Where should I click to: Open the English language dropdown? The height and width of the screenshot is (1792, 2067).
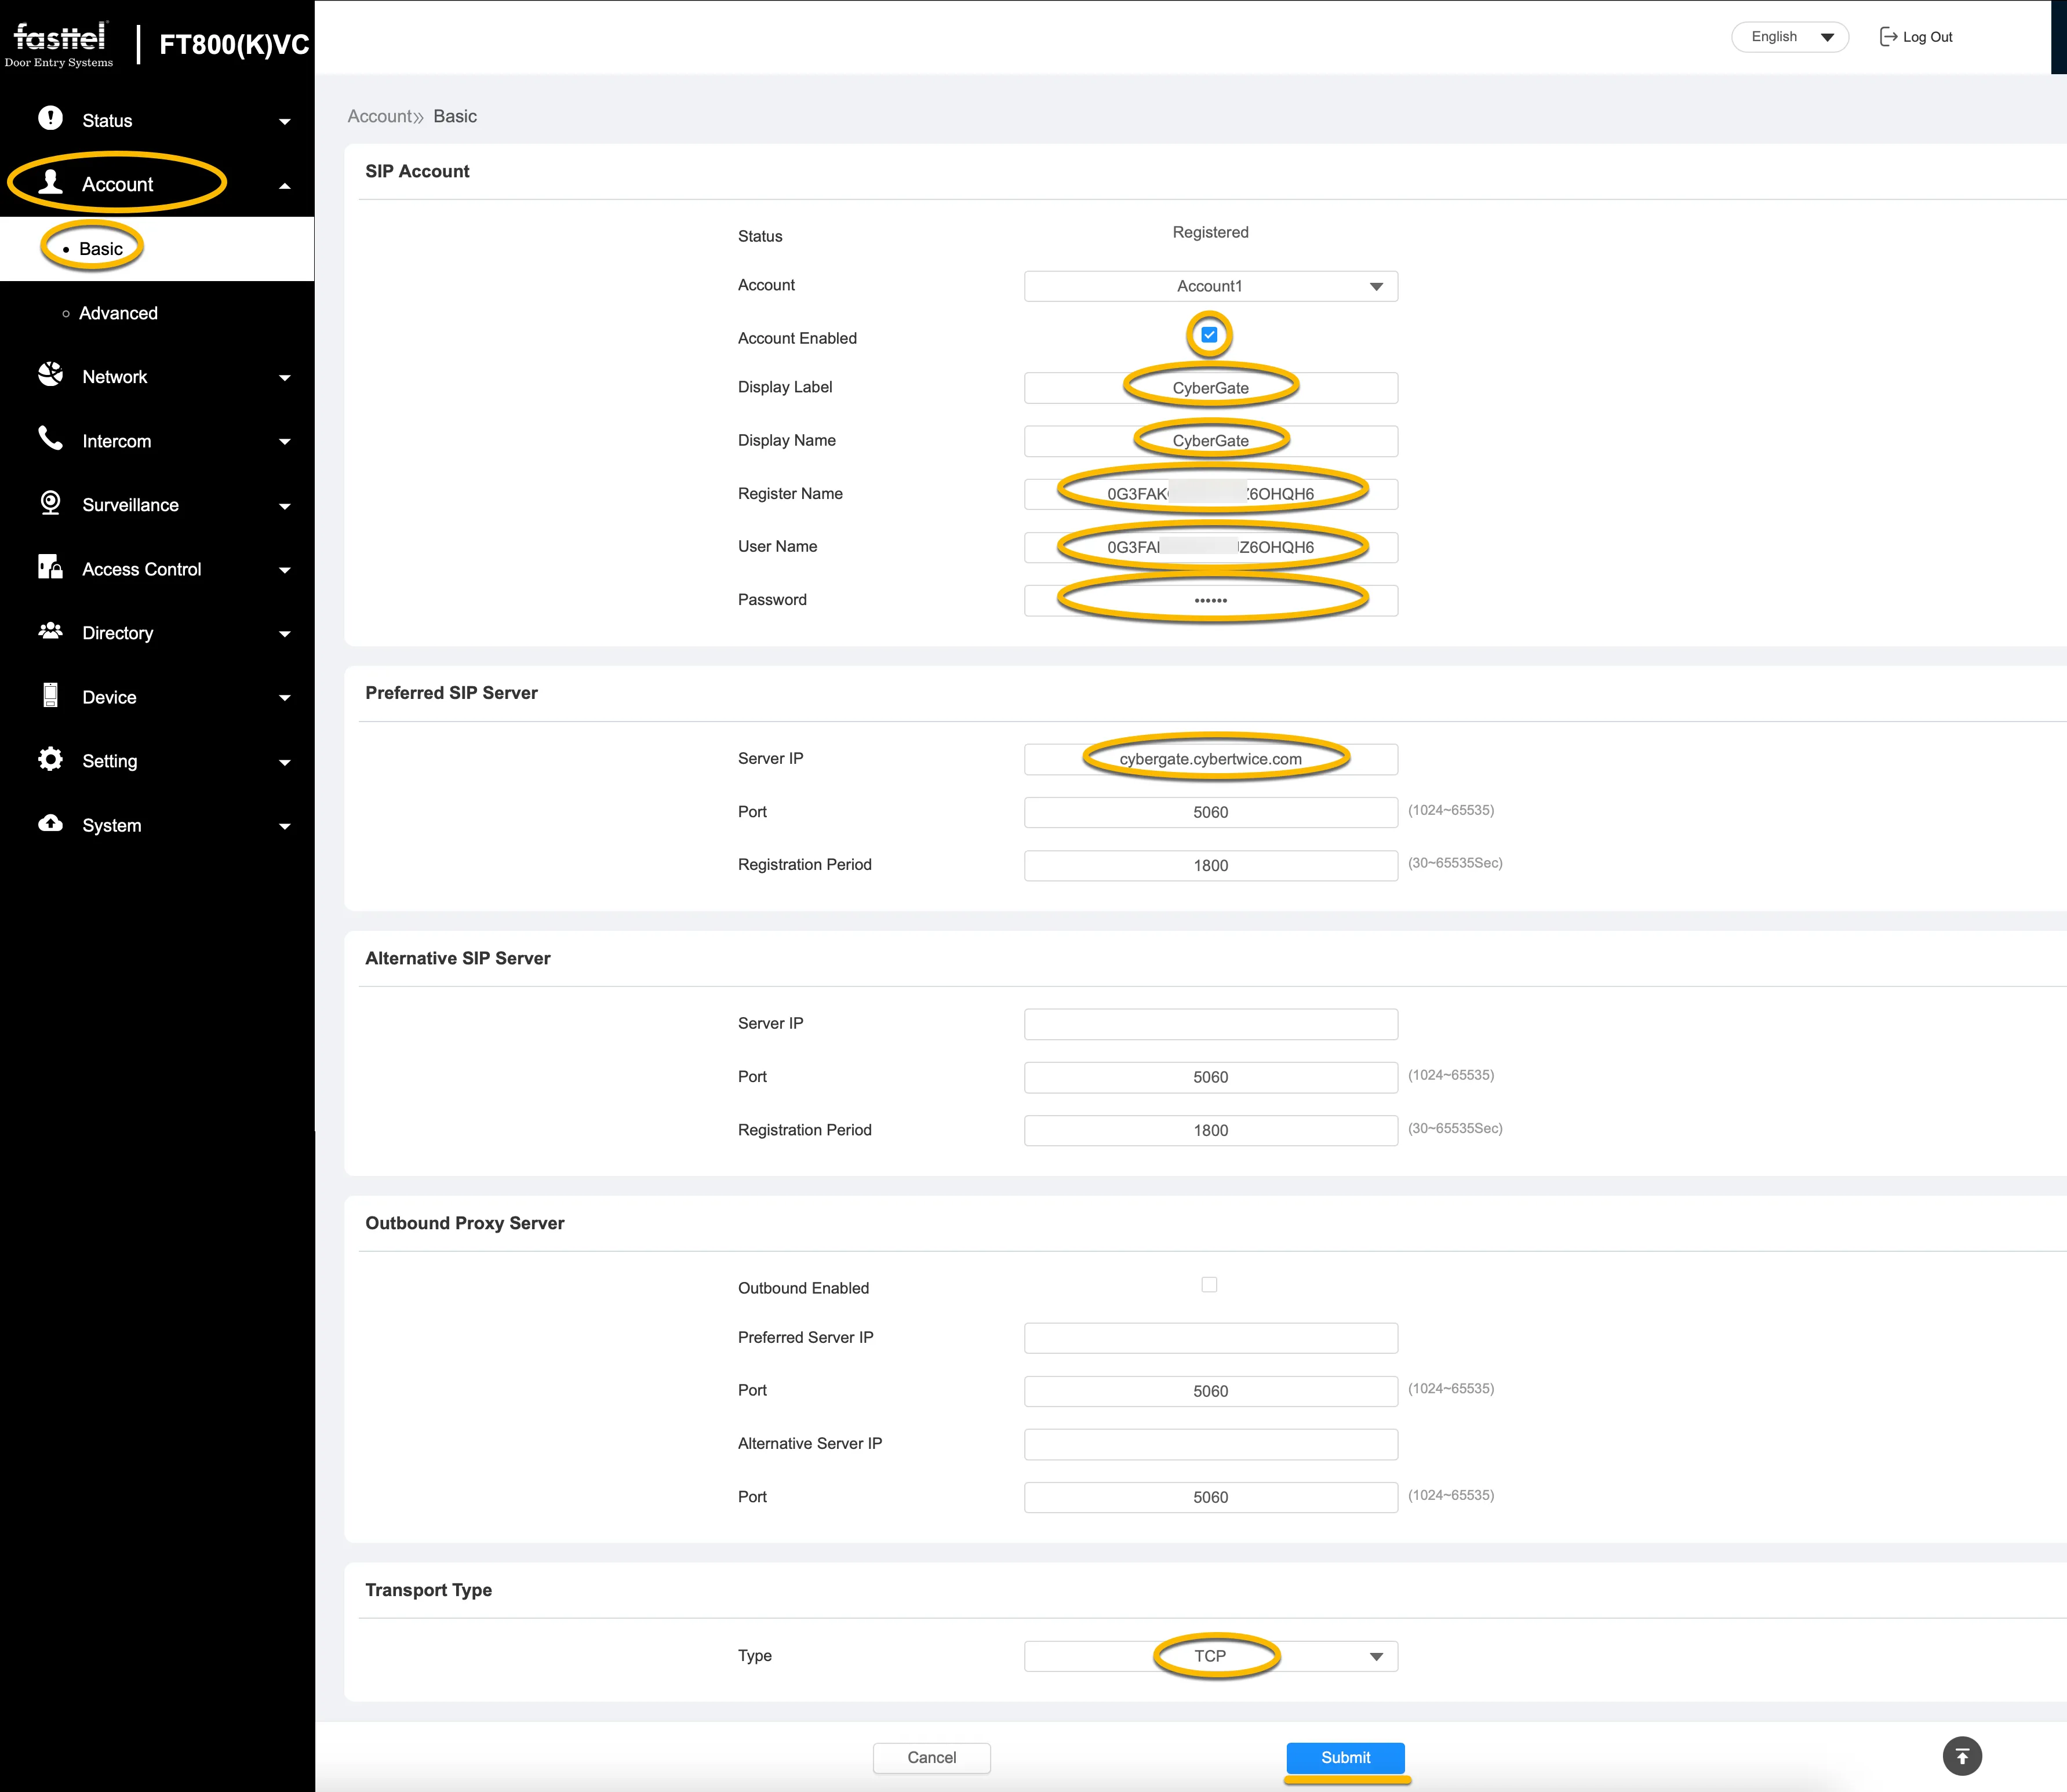point(1790,37)
